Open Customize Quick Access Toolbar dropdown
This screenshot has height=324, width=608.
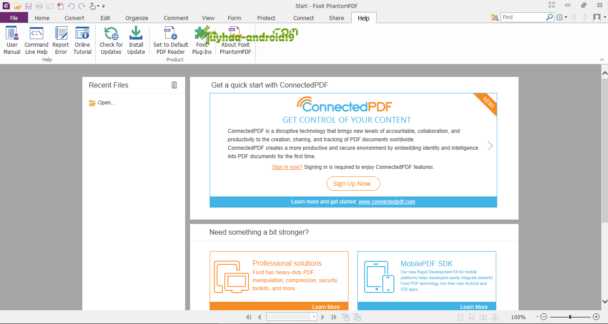pos(103,6)
